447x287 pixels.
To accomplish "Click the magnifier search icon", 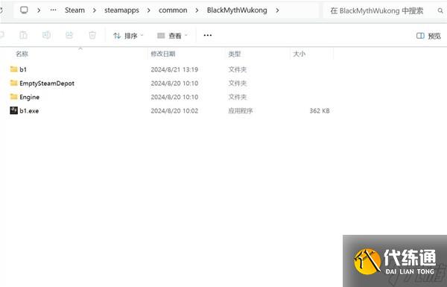I will [x=440, y=11].
